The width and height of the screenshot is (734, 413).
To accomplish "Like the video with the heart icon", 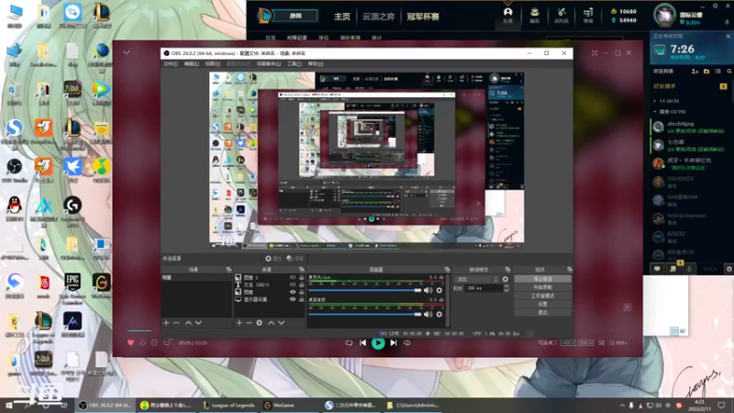I will coord(130,342).
